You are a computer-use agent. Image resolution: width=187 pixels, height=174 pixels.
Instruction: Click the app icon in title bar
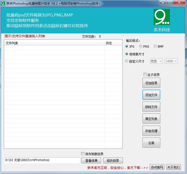click(3, 4)
